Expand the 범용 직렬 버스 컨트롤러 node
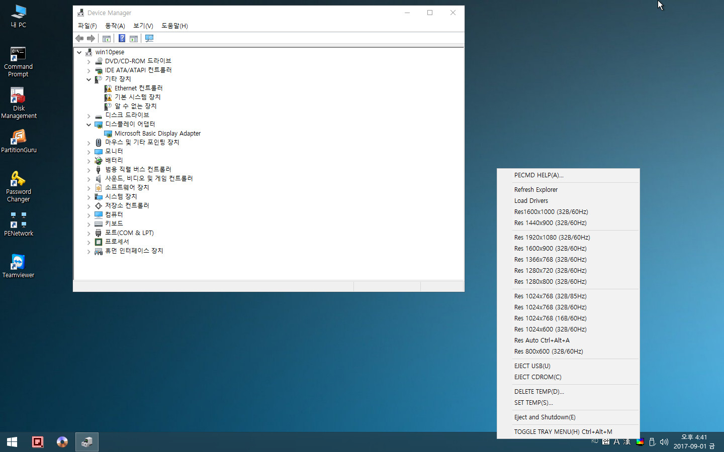This screenshot has height=452, width=724. [89, 170]
